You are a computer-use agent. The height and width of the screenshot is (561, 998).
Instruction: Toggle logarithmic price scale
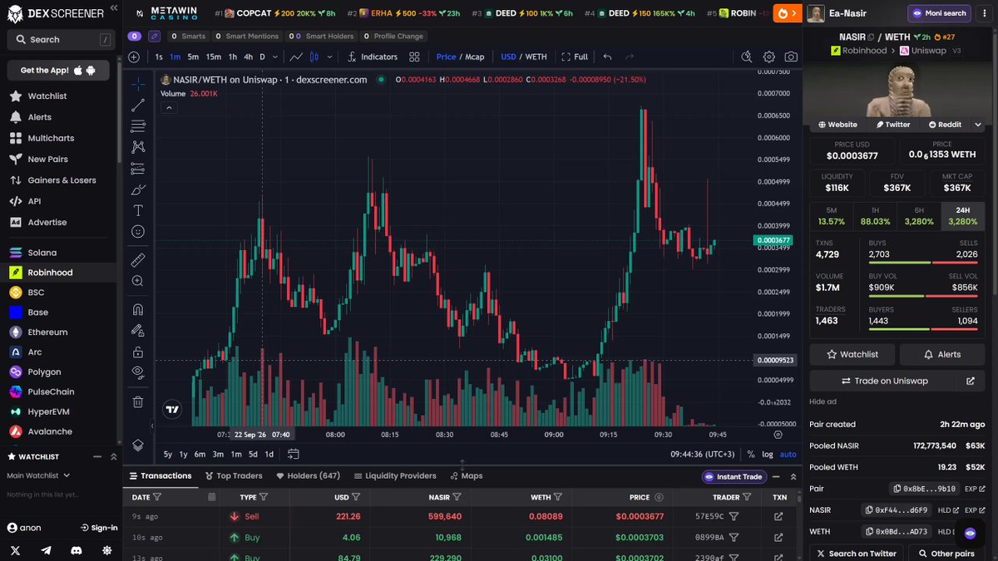pyautogui.click(x=767, y=454)
